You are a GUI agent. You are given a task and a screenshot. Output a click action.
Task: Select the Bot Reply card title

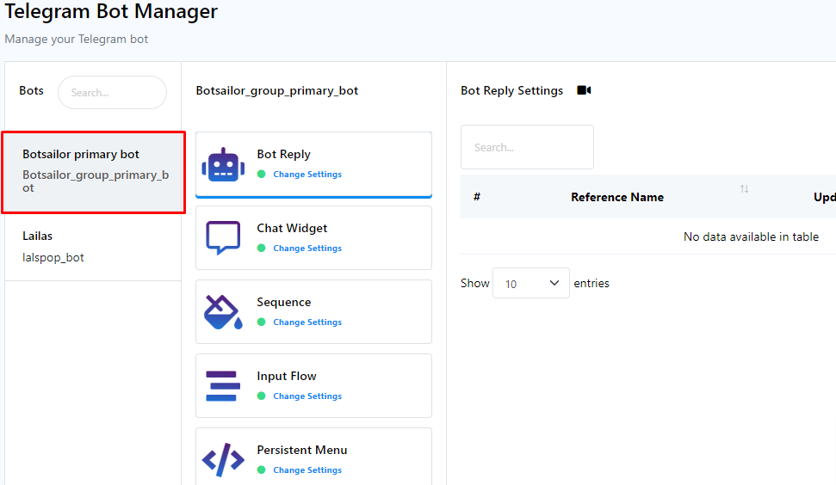pyautogui.click(x=283, y=155)
